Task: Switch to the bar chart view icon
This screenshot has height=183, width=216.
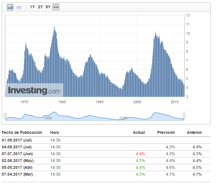Action: point(10,7)
